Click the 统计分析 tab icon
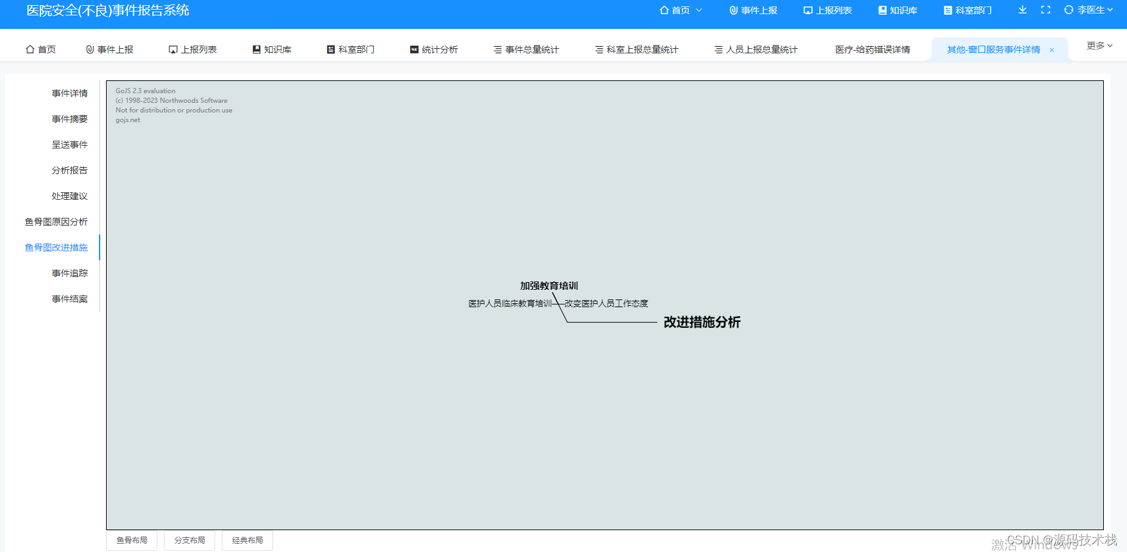This screenshot has width=1127, height=552. [414, 49]
